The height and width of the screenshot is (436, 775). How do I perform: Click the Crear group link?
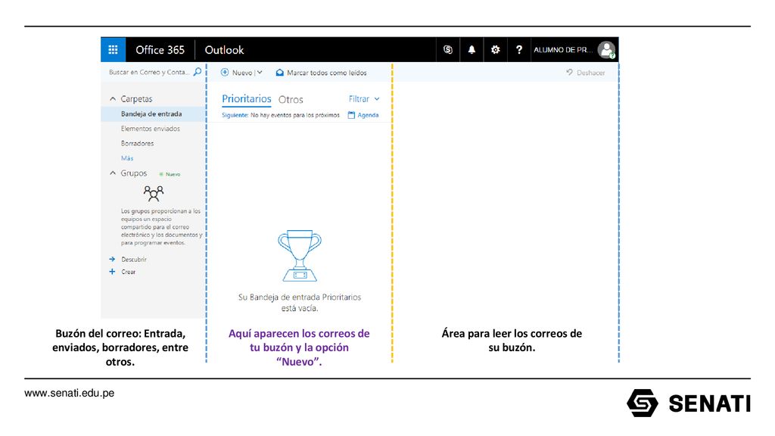pyautogui.click(x=129, y=272)
